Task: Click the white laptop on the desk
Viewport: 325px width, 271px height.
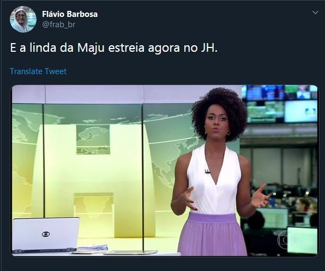Action: click(x=45, y=235)
